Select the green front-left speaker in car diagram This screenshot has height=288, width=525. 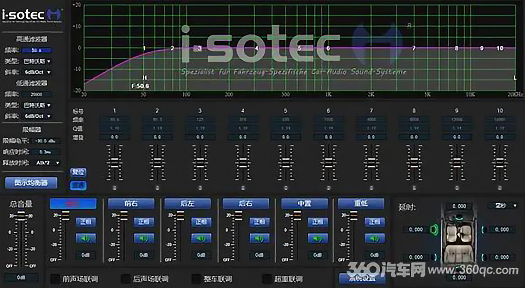pyautogui.click(x=434, y=229)
